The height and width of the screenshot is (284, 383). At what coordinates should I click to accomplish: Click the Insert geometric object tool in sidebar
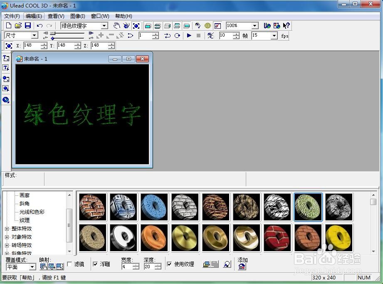(x=6, y=100)
